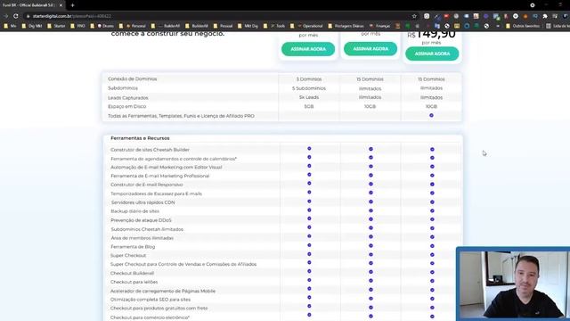
Task: Click the 'Ferramentas e Recursos' heading
Action: pyautogui.click(x=140, y=138)
